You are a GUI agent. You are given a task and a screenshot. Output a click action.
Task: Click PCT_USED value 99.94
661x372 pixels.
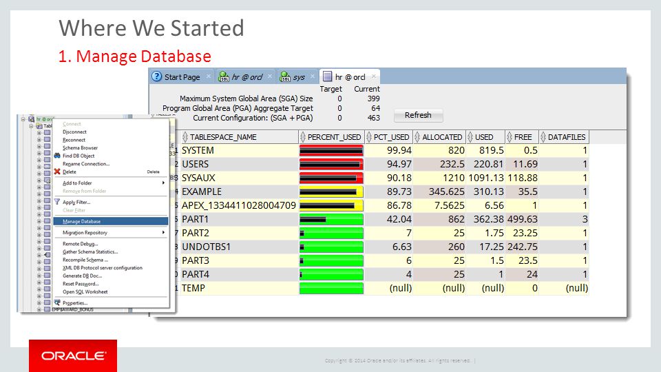point(399,151)
